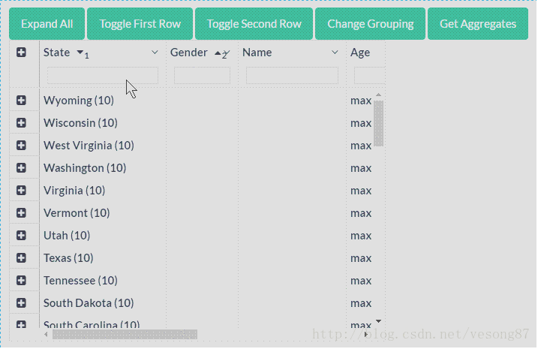
Task: Click plus icon beside Washington
Action: 21,168
